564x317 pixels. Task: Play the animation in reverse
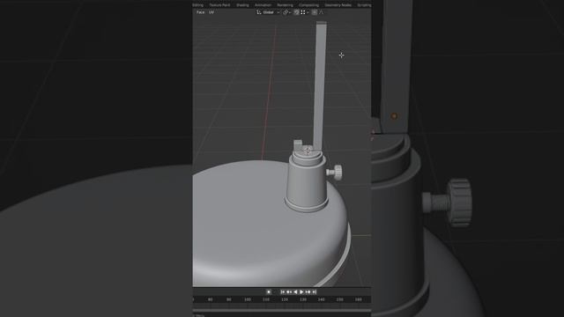(x=295, y=291)
